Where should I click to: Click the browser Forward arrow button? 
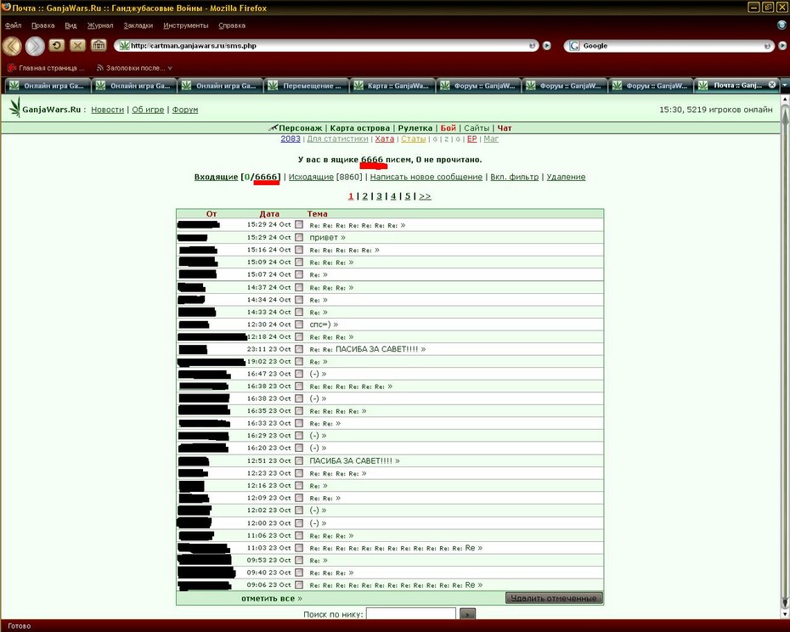(35, 46)
